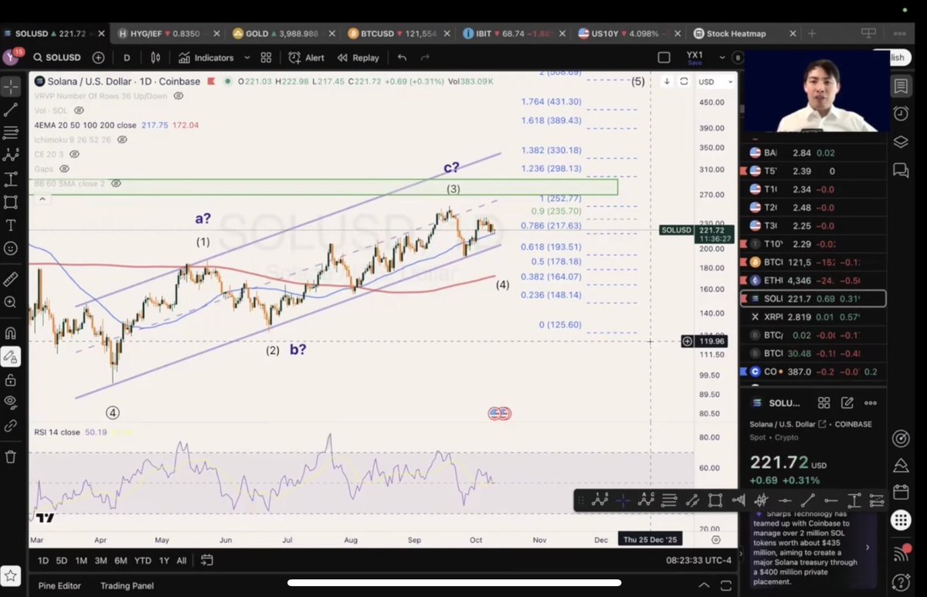Screen dimensions: 927x597
Task: Activate the Zoom In tool
Action: pos(11,303)
